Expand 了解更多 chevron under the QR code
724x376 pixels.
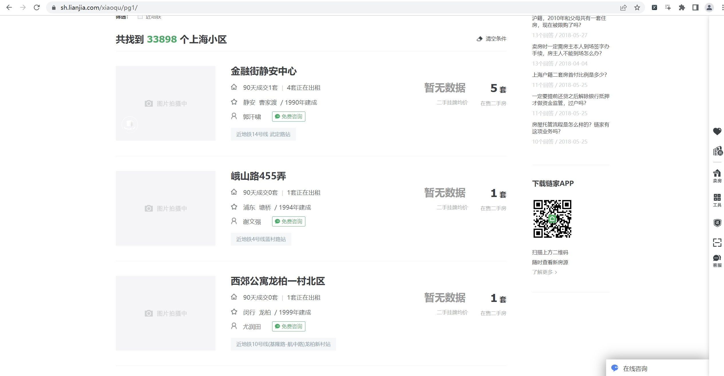tap(556, 272)
